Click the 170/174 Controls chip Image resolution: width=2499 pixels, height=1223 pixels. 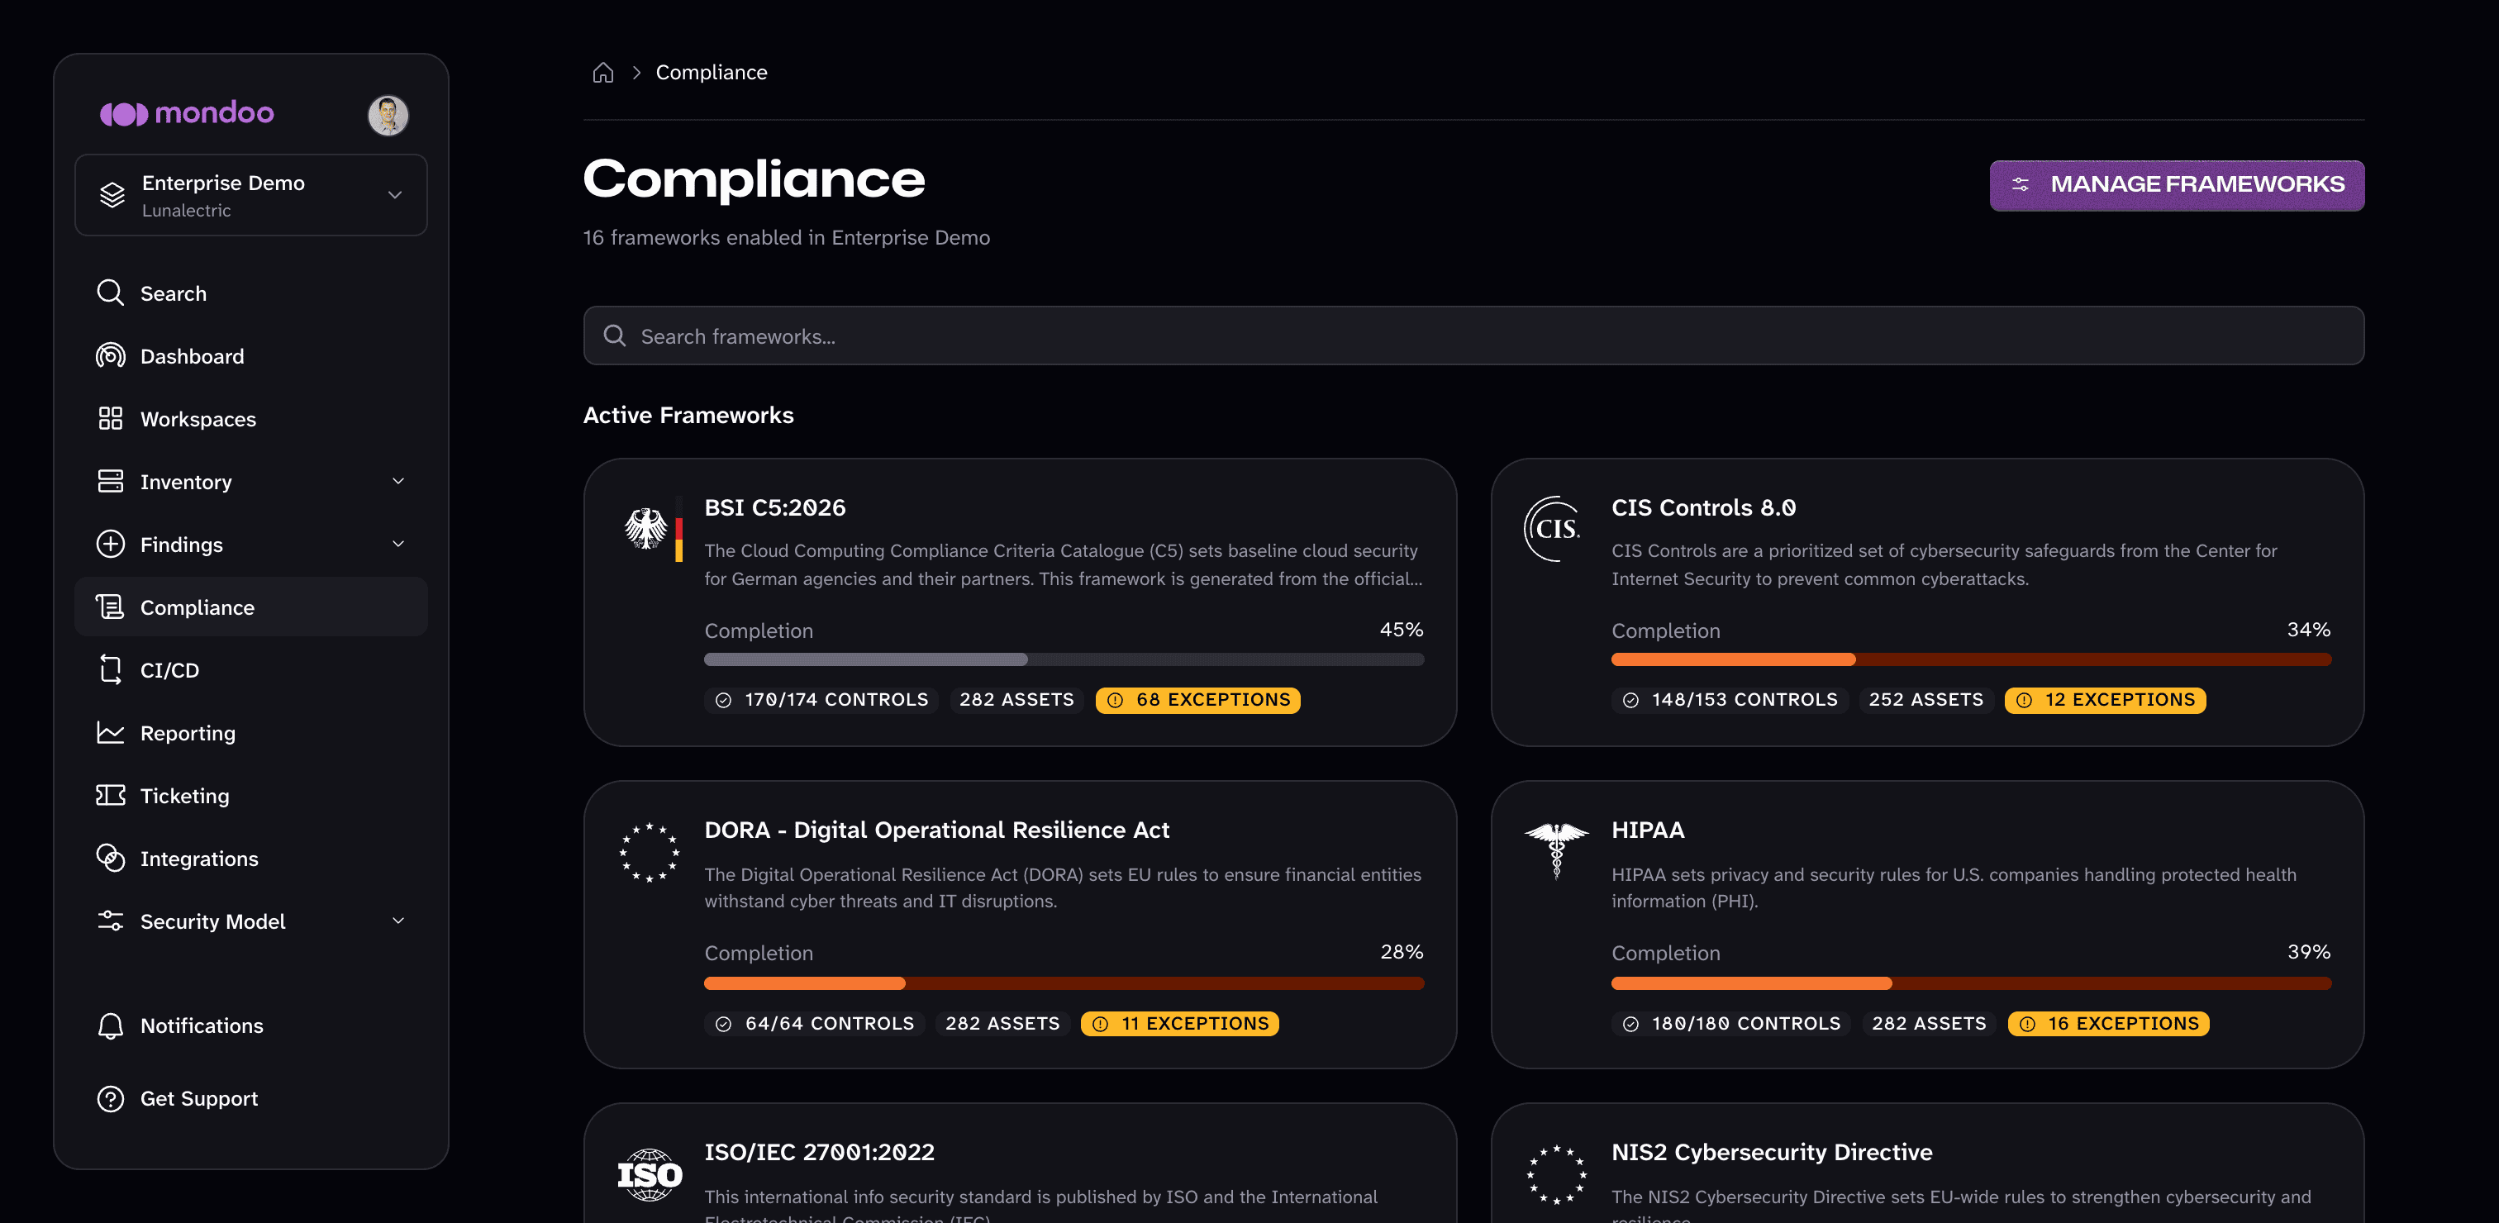click(x=821, y=700)
